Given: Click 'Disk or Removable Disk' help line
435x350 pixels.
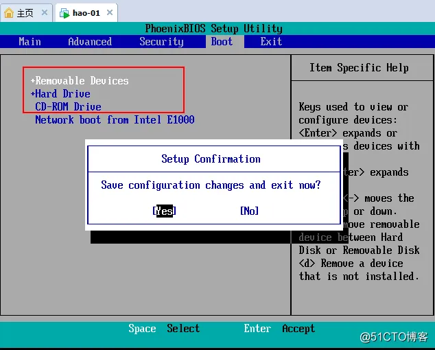Looking at the screenshot, I should [359, 250].
